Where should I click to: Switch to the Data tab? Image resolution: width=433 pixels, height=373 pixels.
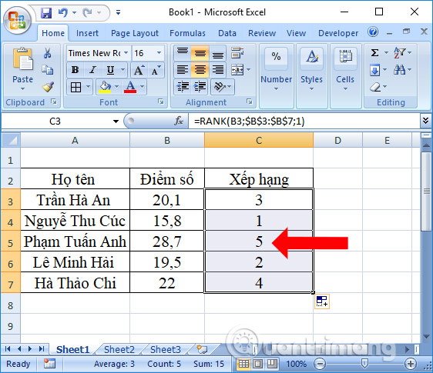click(x=227, y=33)
